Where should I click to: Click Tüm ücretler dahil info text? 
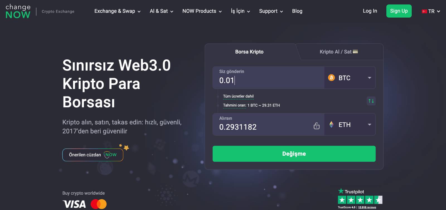coord(238,96)
